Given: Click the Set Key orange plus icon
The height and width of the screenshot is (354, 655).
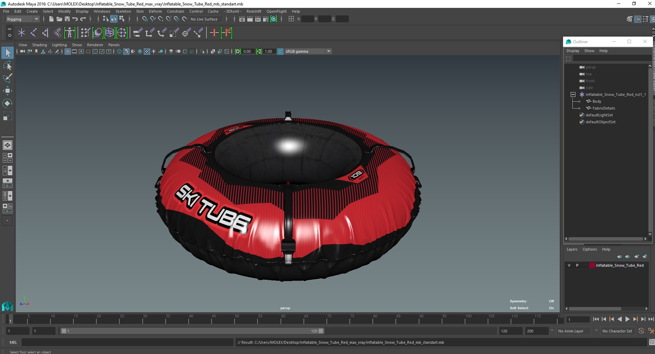Looking at the screenshot, I should 214,33.
